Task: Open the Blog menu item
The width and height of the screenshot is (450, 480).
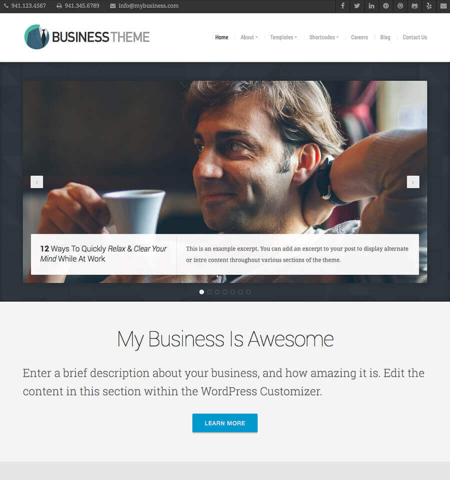Action: click(385, 37)
